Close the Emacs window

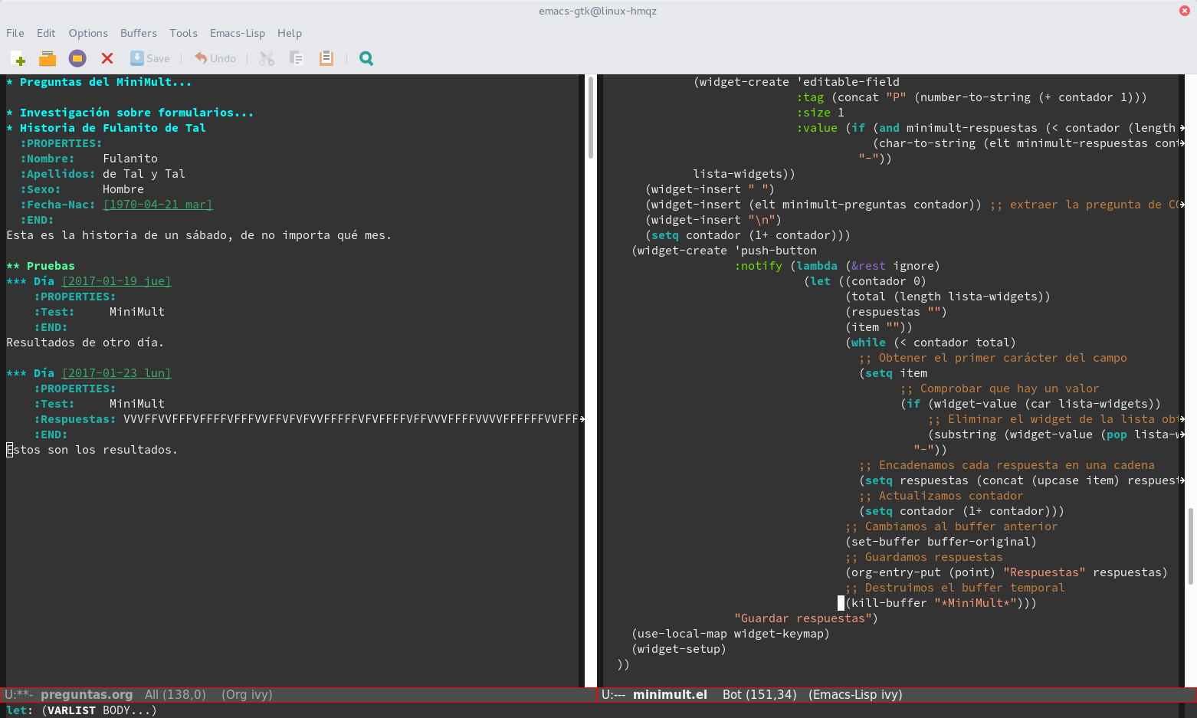1185,11
